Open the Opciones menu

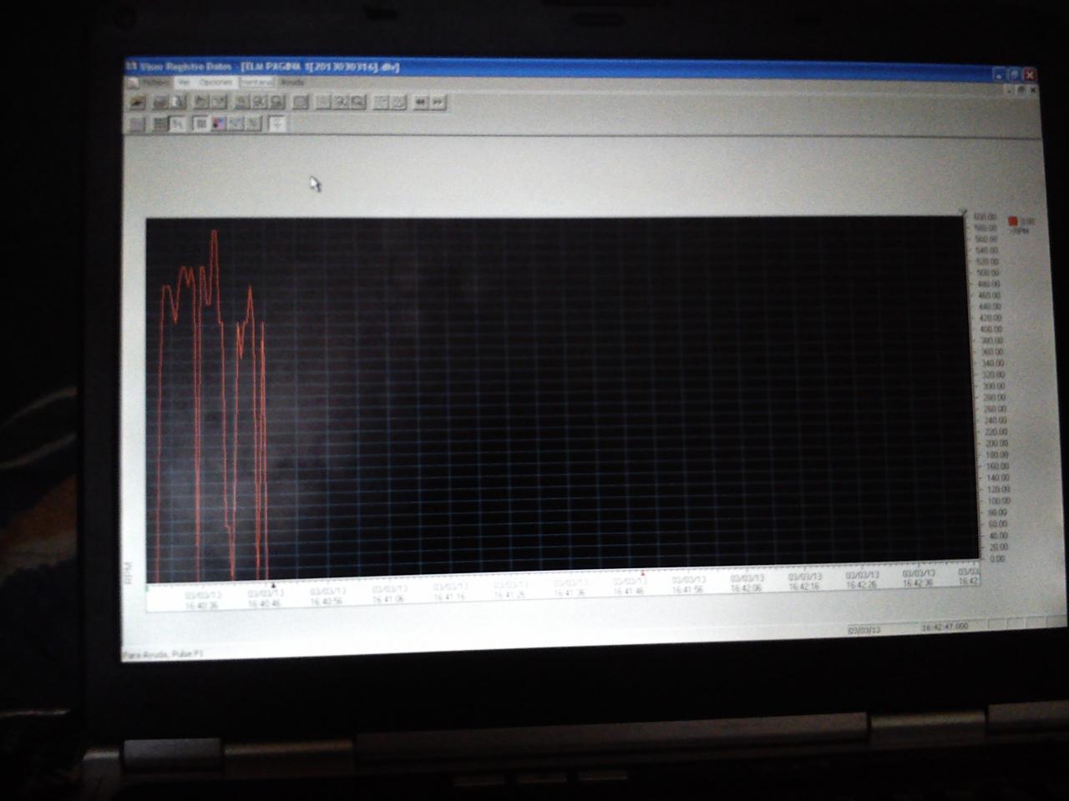coord(216,83)
